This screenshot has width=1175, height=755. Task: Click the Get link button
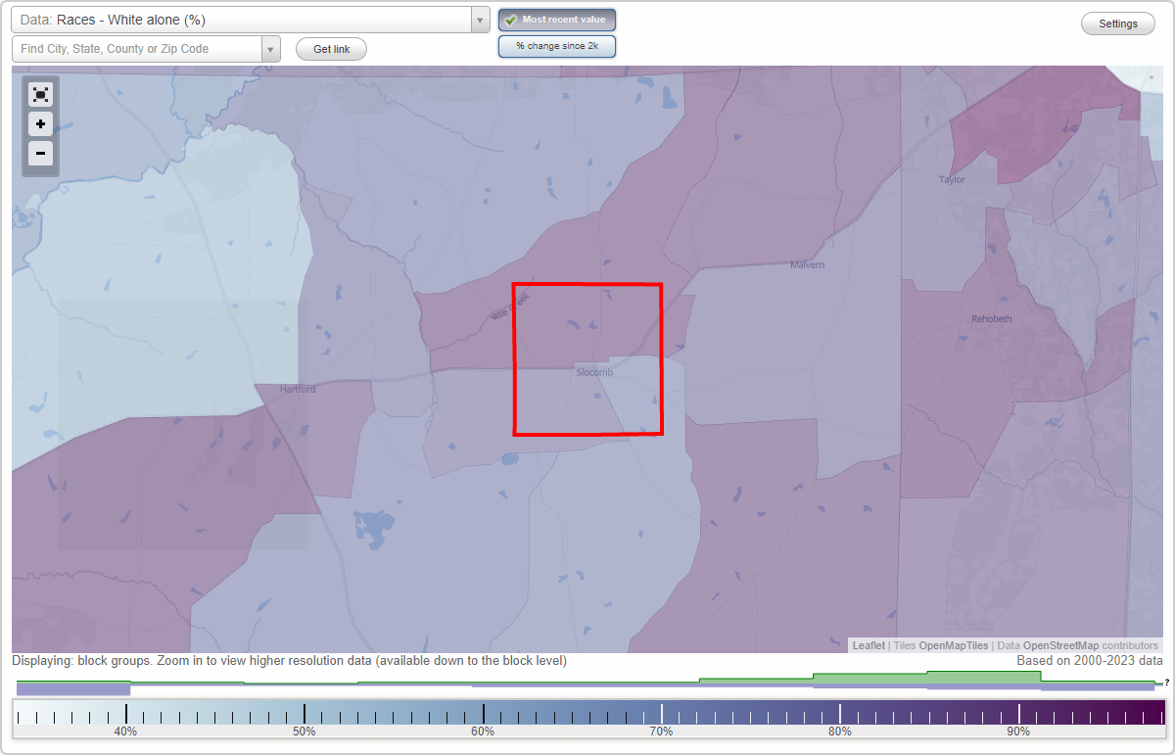pos(330,49)
